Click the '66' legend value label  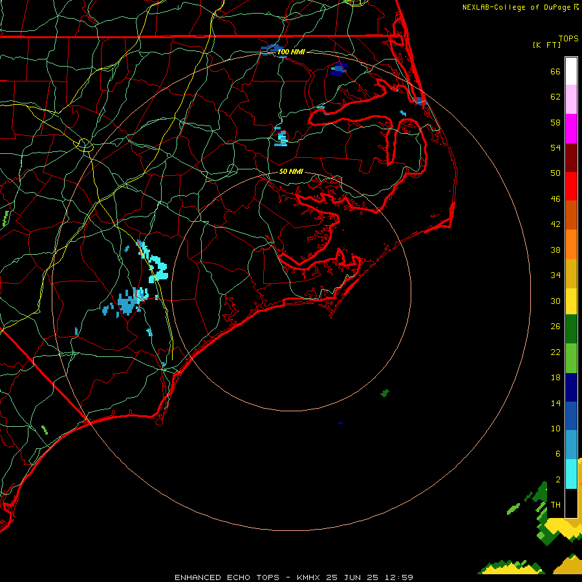[x=555, y=72]
